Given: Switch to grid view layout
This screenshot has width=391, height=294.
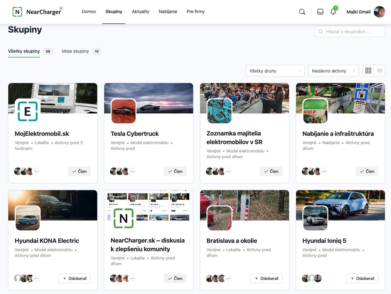Looking at the screenshot, I should [x=368, y=71].
